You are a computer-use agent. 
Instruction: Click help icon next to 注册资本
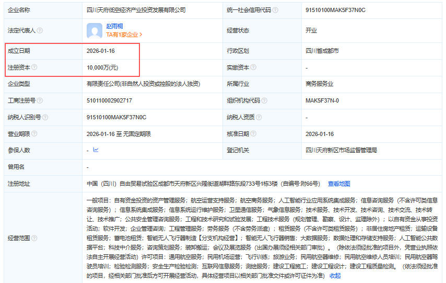click(x=34, y=67)
